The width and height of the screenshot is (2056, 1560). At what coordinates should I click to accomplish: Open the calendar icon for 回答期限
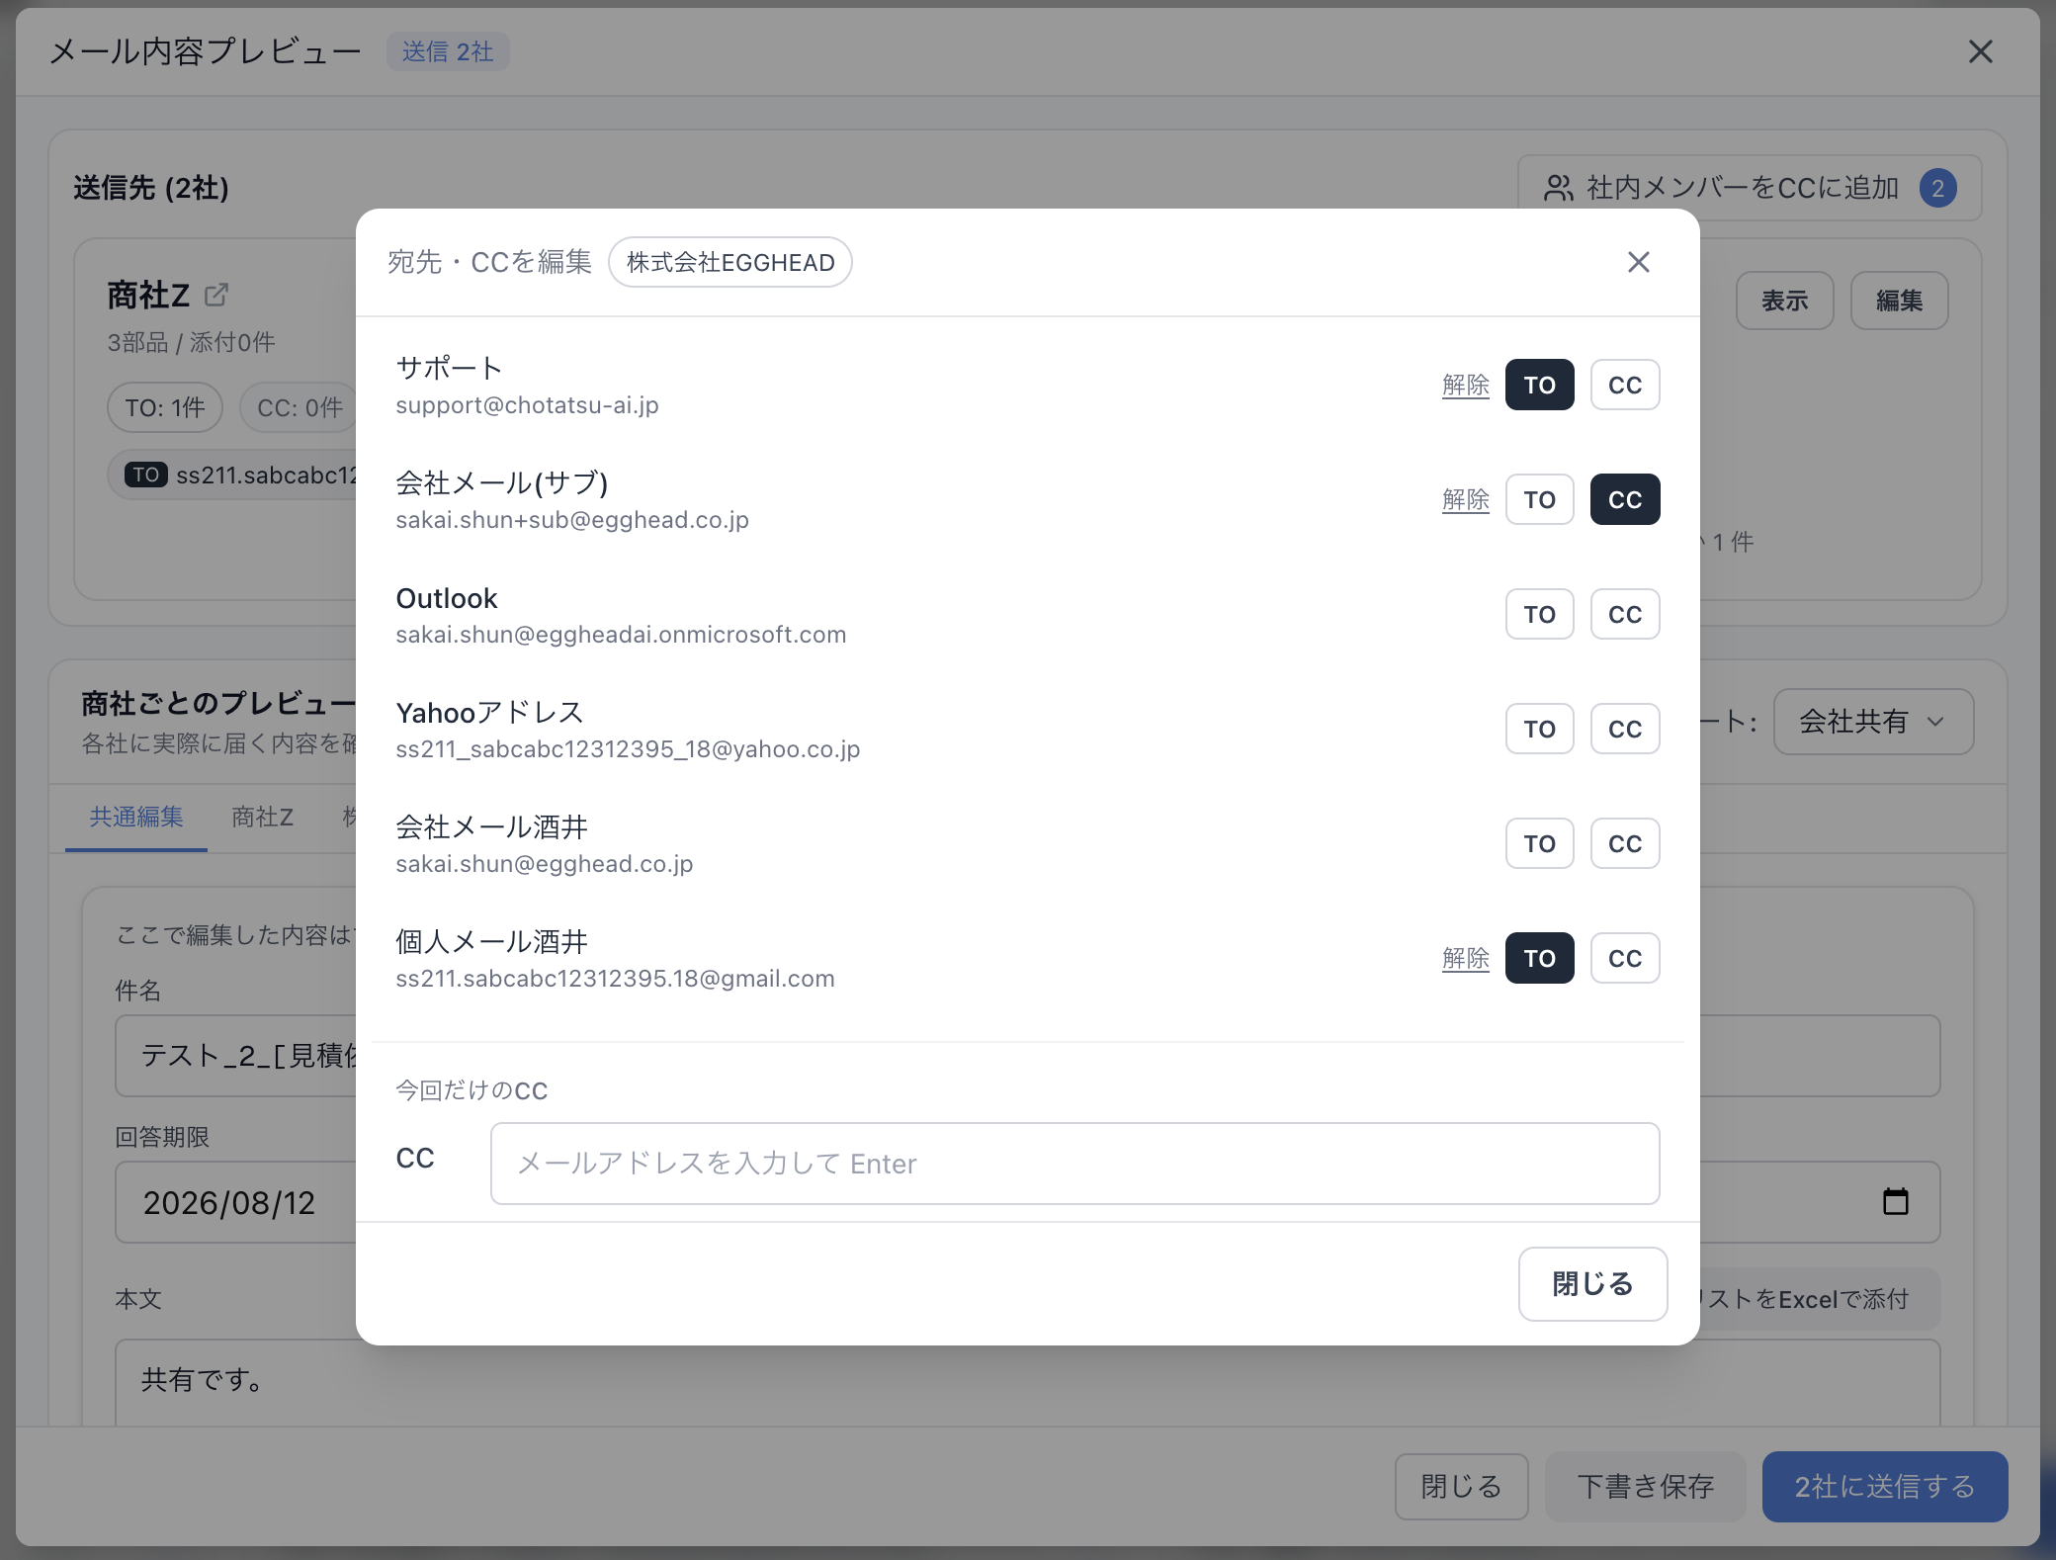1895,1201
